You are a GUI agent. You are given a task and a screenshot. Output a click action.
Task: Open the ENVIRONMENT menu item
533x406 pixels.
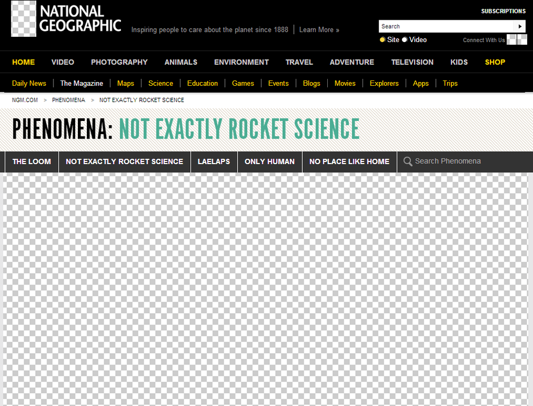point(241,62)
